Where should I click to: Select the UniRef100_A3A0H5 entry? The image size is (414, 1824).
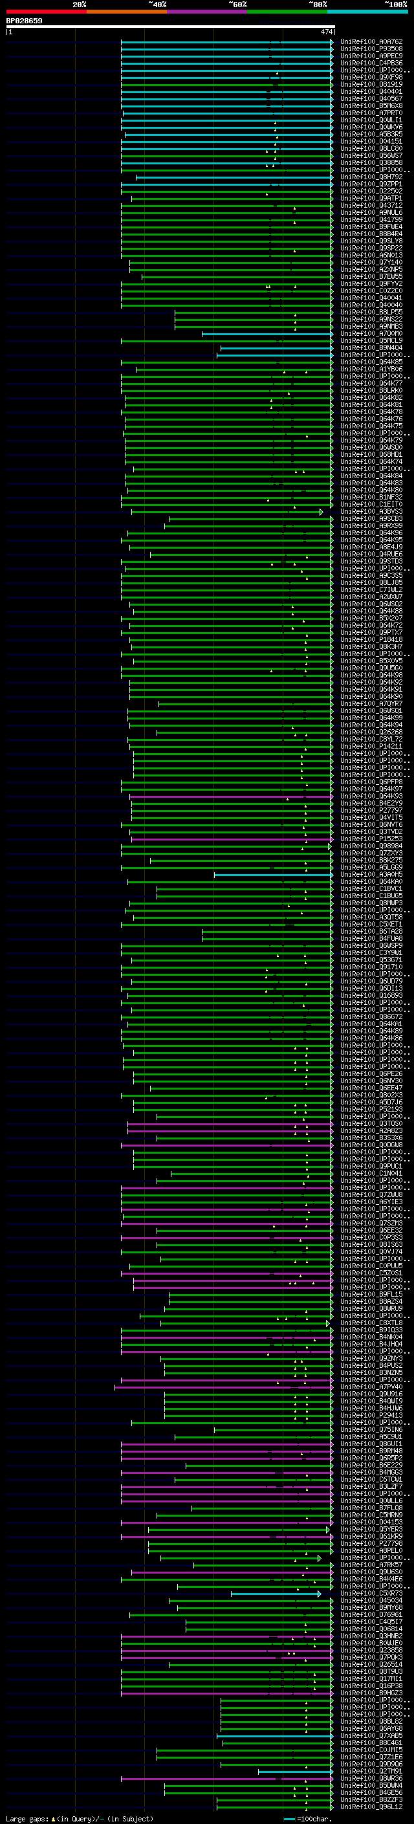pos(371,875)
